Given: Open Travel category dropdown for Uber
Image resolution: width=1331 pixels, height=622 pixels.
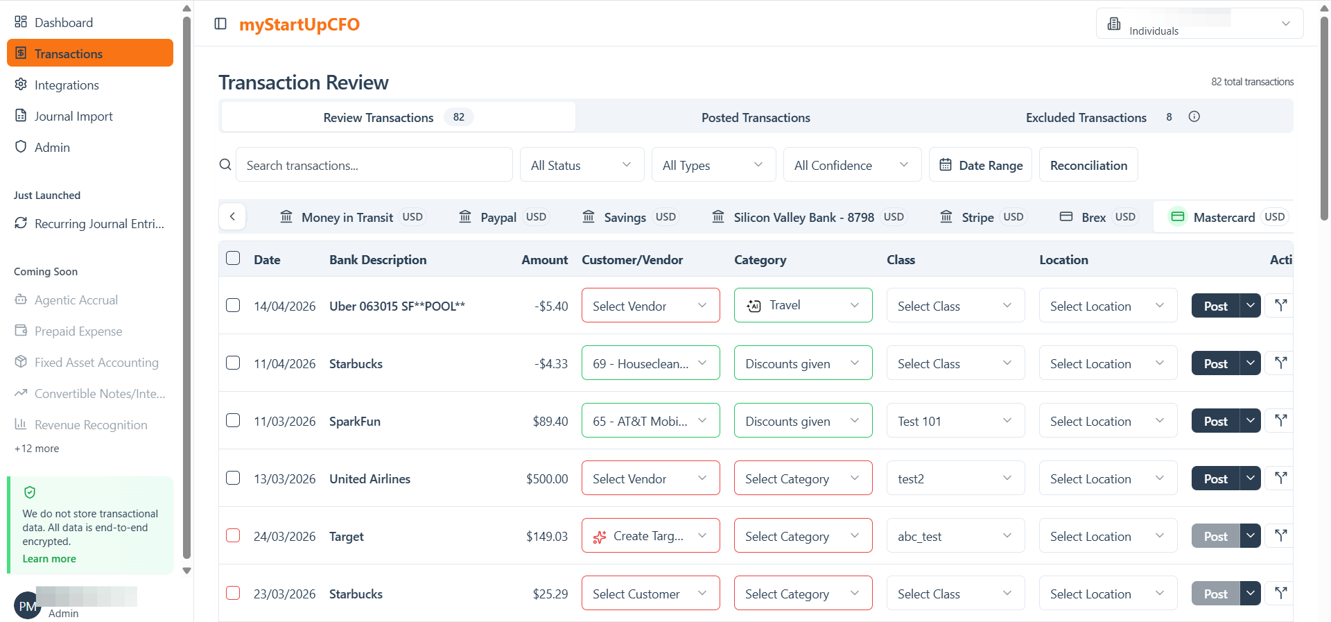Looking at the screenshot, I should pyautogui.click(x=803, y=305).
